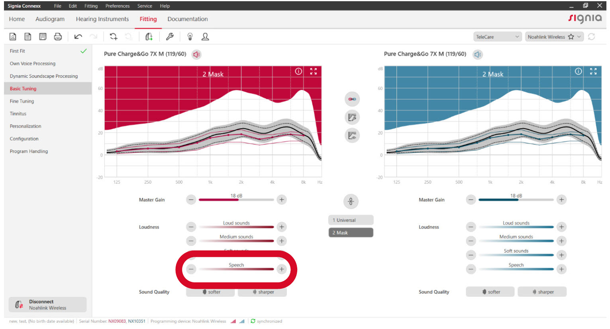The width and height of the screenshot is (610, 329).
Task: Open Program Handling in the sidebar
Action: pos(48,151)
